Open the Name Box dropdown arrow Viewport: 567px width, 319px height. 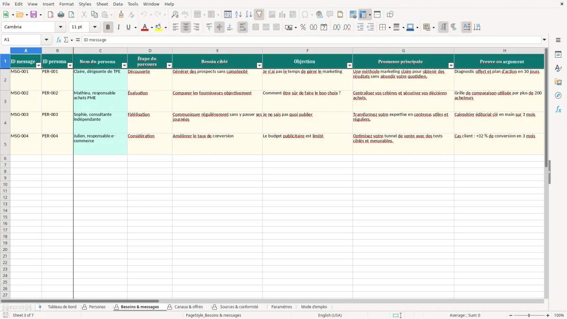[46, 40]
